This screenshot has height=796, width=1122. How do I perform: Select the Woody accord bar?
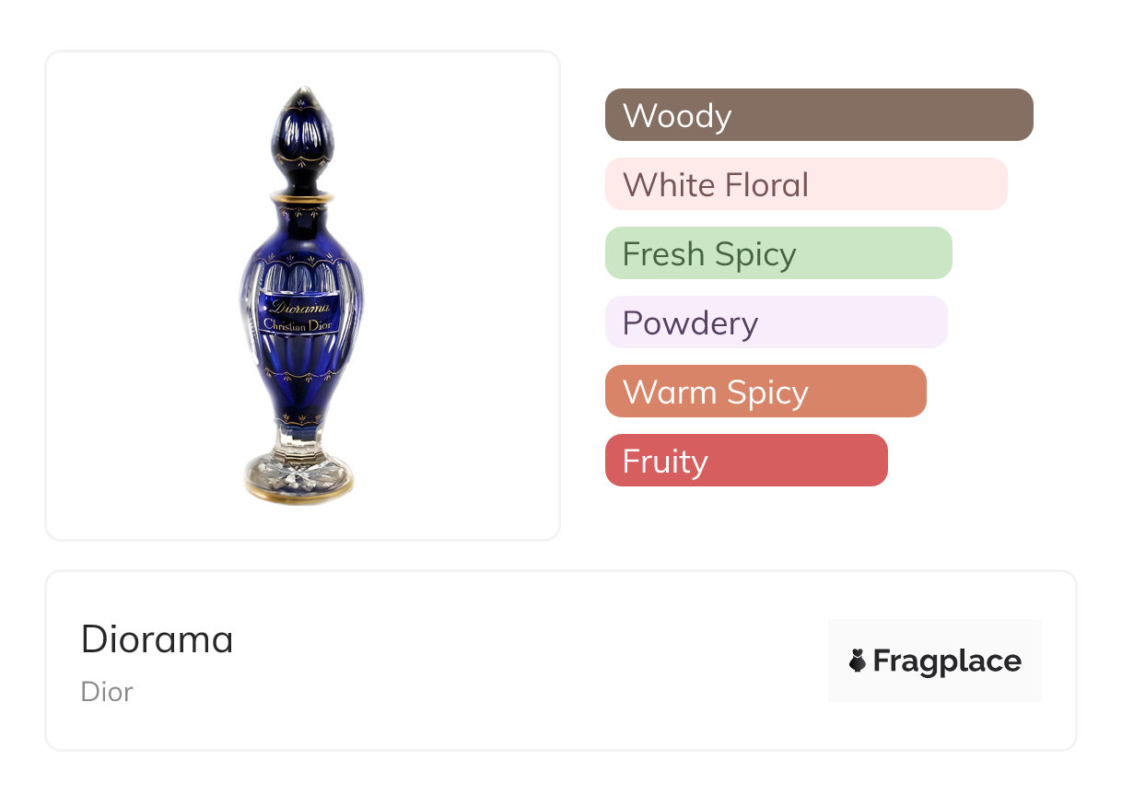point(818,115)
